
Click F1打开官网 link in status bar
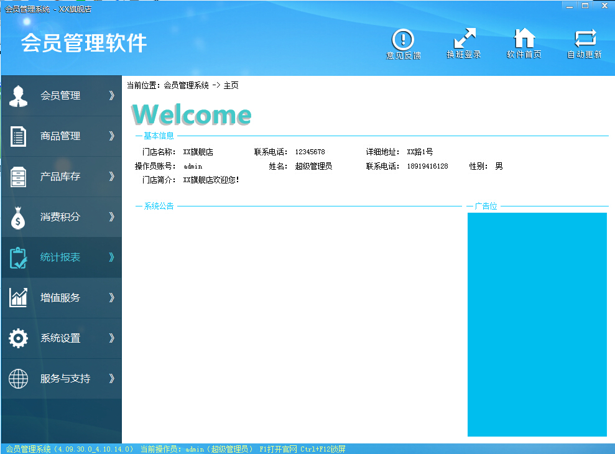click(x=278, y=449)
